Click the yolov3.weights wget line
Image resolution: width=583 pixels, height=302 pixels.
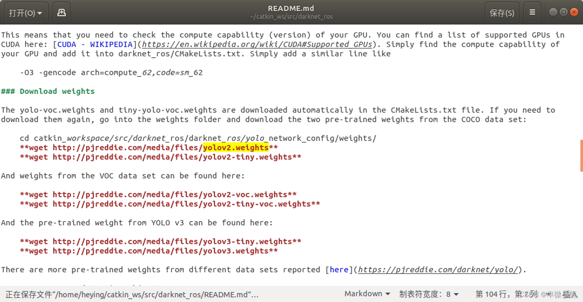click(x=149, y=251)
